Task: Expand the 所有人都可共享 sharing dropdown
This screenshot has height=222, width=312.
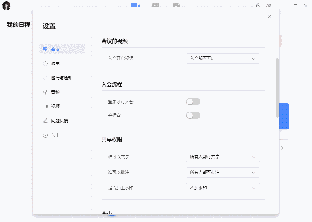Action: click(223, 157)
